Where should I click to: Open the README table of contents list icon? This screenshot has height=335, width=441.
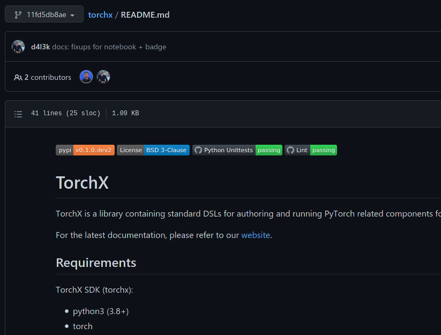18,114
